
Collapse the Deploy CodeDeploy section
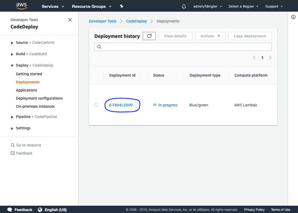pyautogui.click(x=12, y=65)
